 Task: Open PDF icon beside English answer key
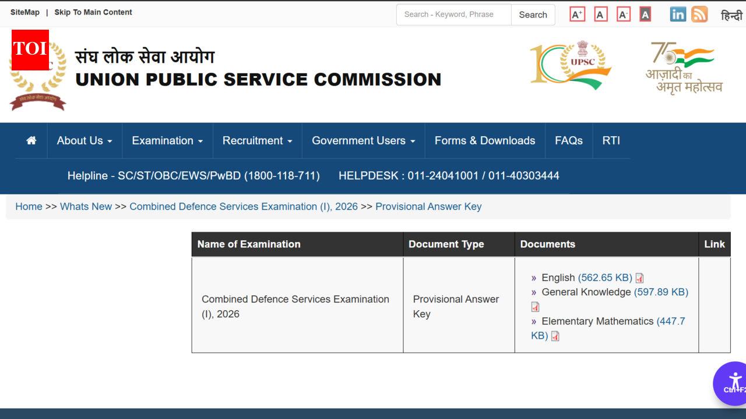[x=639, y=278]
